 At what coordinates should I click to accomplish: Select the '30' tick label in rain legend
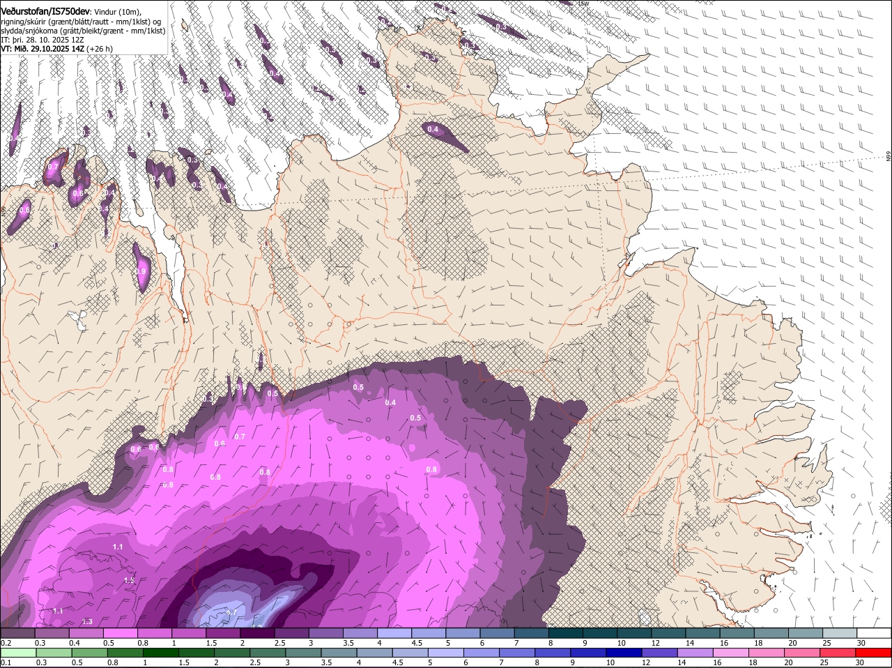[x=860, y=662]
